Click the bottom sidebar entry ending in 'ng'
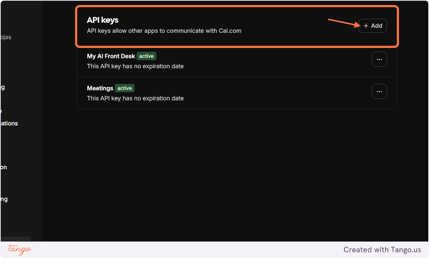The image size is (429, 258). 3,199
